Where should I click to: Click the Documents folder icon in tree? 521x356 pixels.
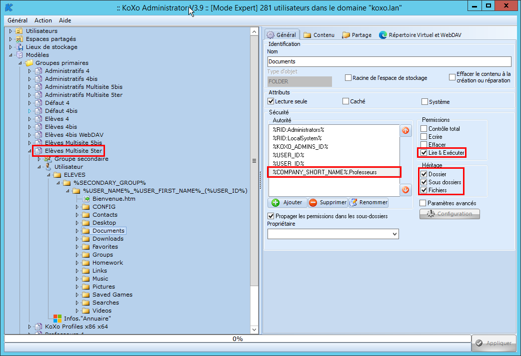86,231
